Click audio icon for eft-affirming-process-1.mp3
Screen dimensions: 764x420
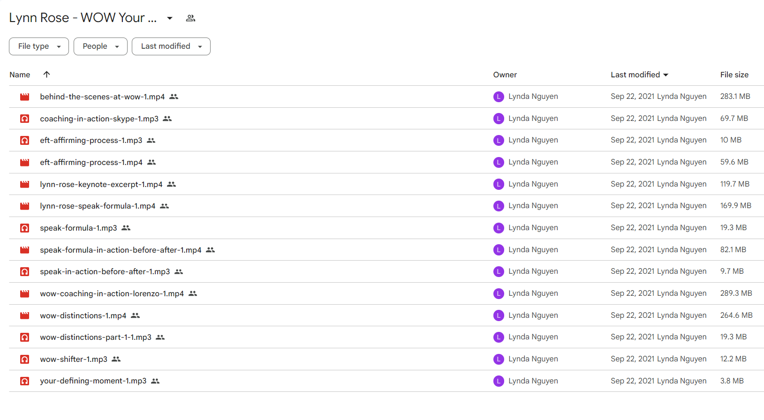click(x=25, y=140)
